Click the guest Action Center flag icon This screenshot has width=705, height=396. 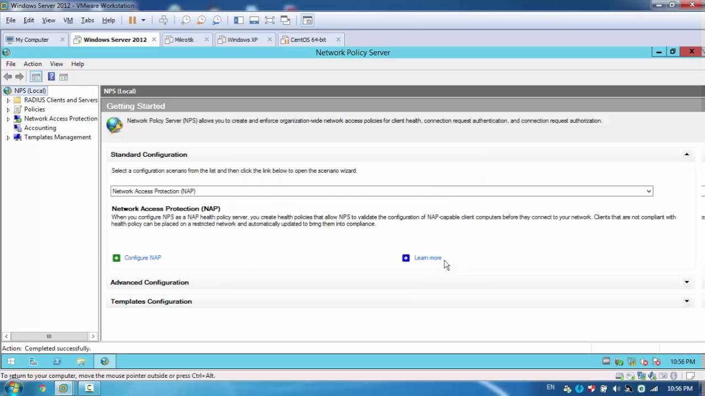tap(657, 362)
